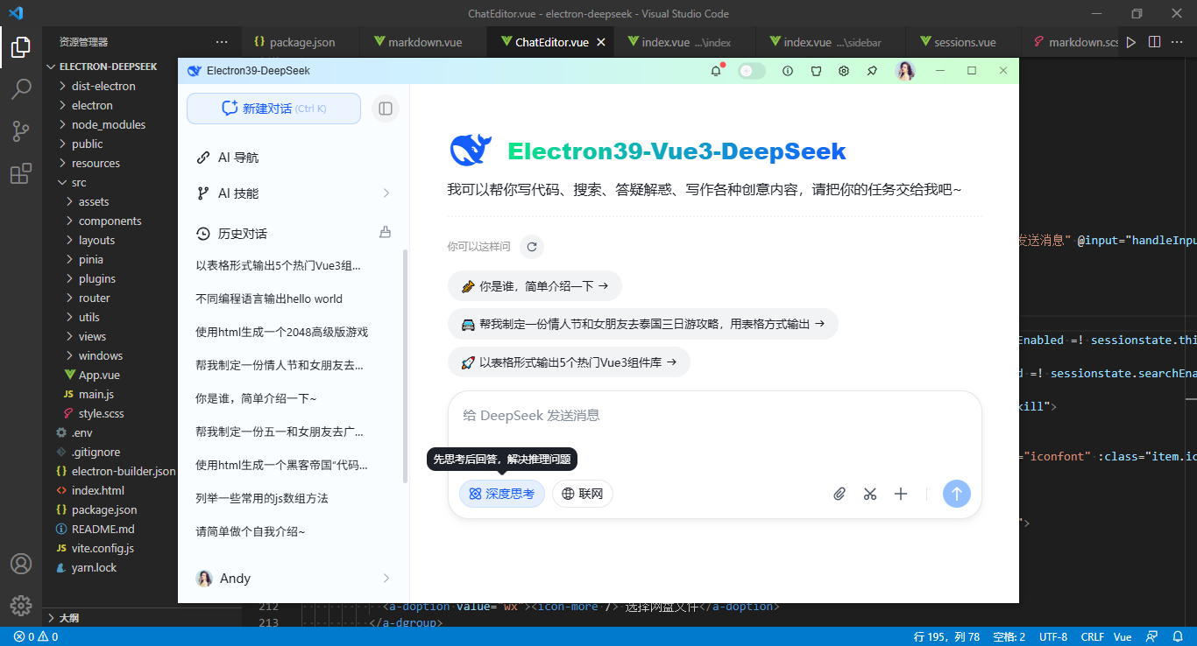
Task: Click the 新建对话 new chat button
Action: point(273,108)
